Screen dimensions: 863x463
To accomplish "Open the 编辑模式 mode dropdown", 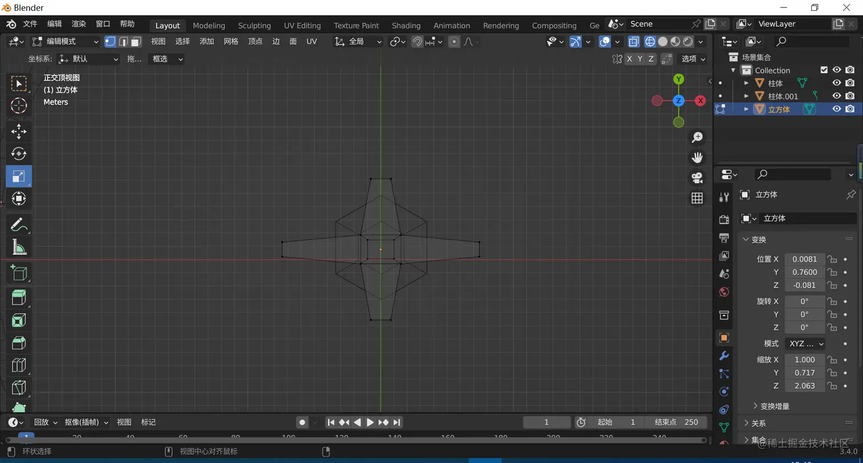I will 65,42.
